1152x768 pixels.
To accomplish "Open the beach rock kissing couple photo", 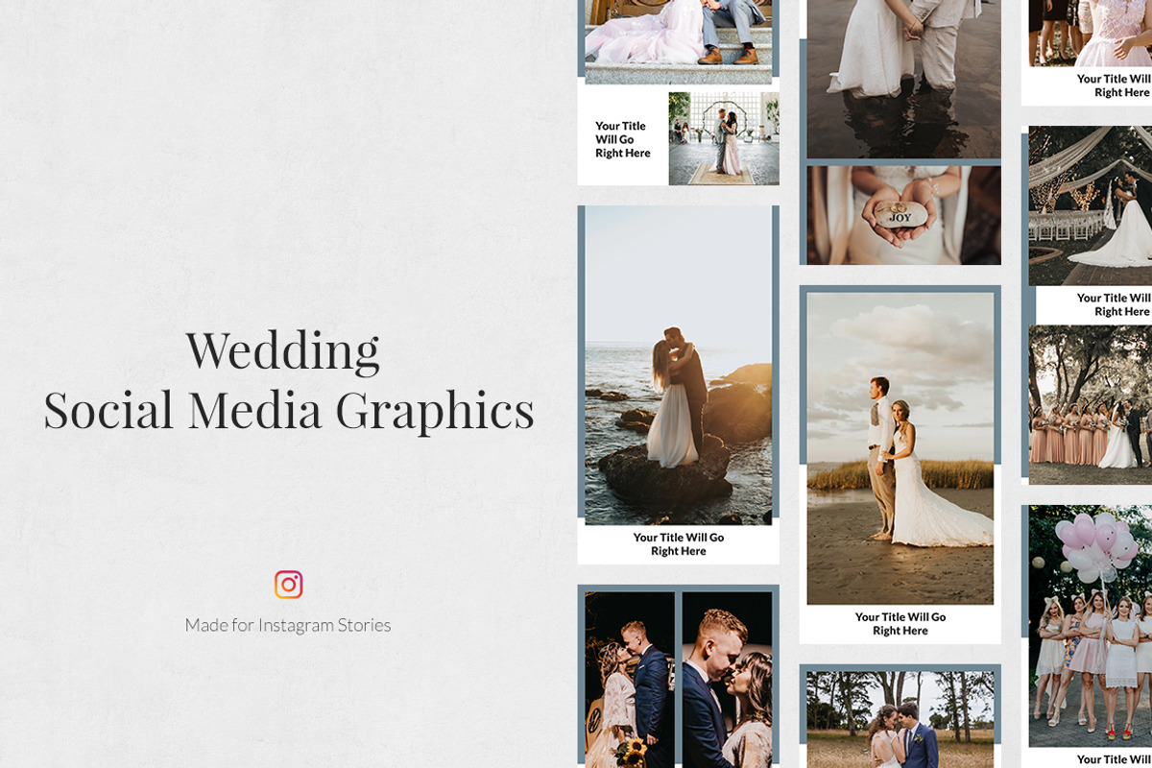I will click(679, 365).
